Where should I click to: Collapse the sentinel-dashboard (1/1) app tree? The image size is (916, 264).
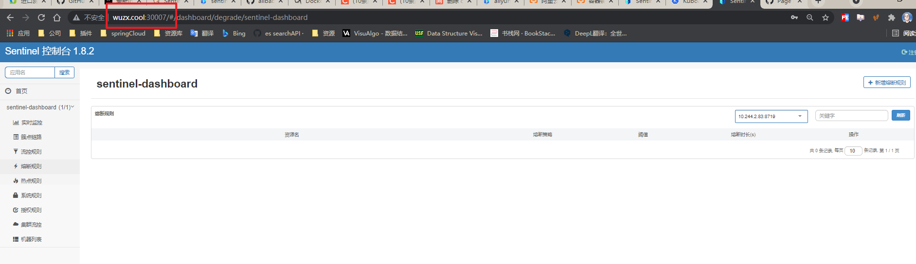click(x=40, y=107)
